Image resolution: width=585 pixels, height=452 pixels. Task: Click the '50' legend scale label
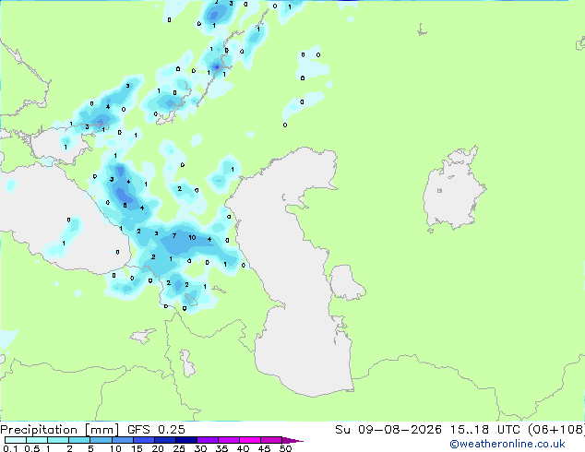point(285,448)
